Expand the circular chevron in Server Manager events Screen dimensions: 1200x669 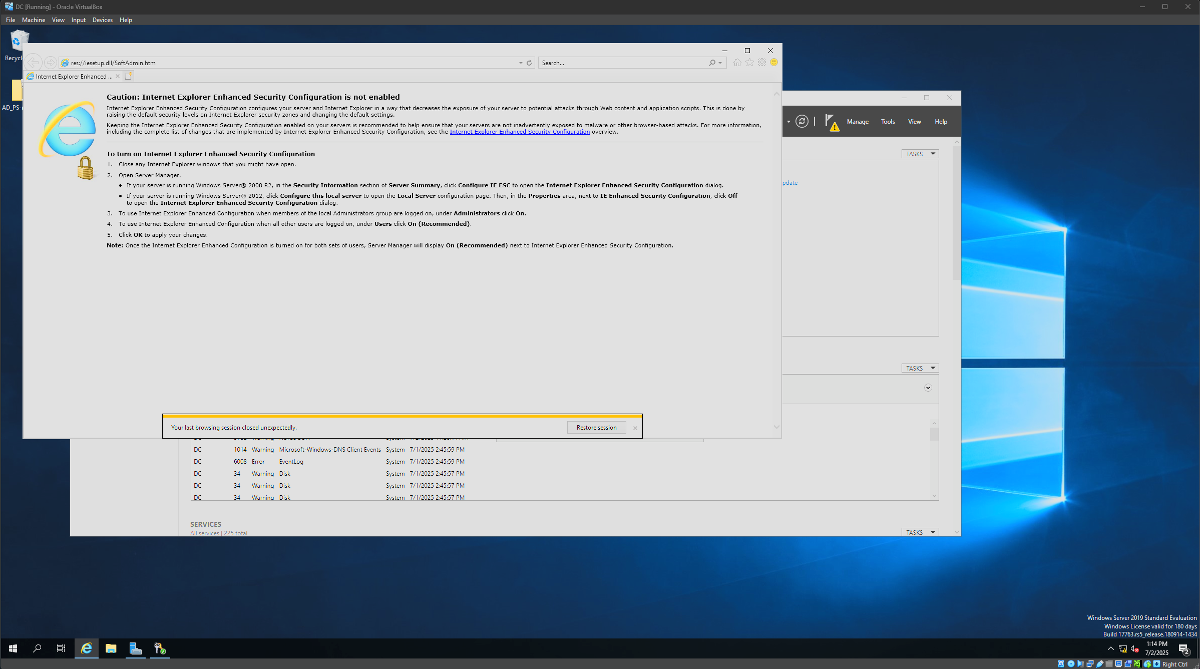click(x=928, y=388)
